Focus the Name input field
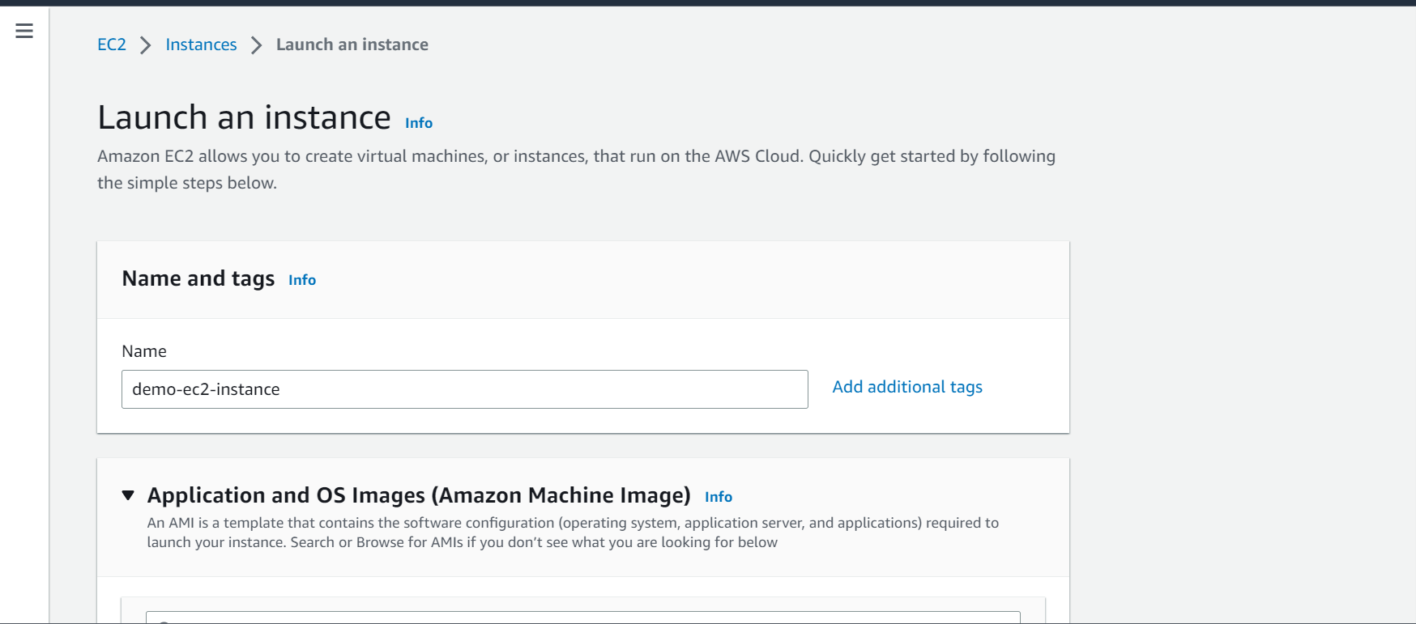The width and height of the screenshot is (1416, 624). (x=465, y=389)
